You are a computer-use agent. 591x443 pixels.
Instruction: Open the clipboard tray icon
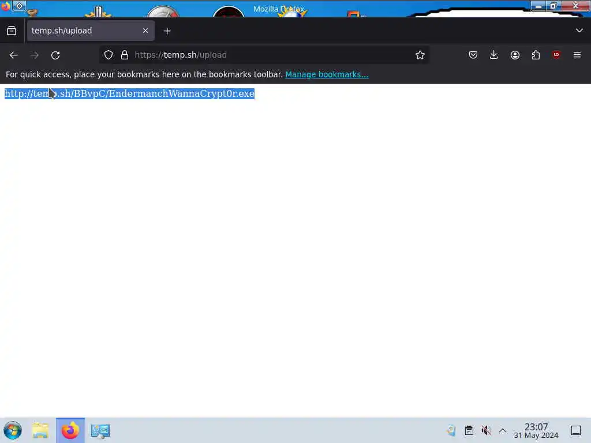pyautogui.click(x=469, y=430)
